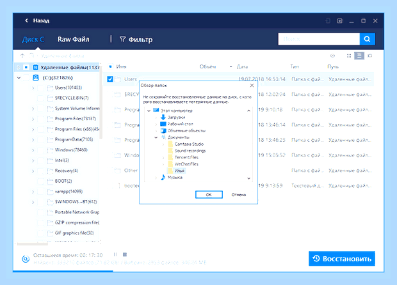Switch to thumbnail grid view

pos(348,56)
